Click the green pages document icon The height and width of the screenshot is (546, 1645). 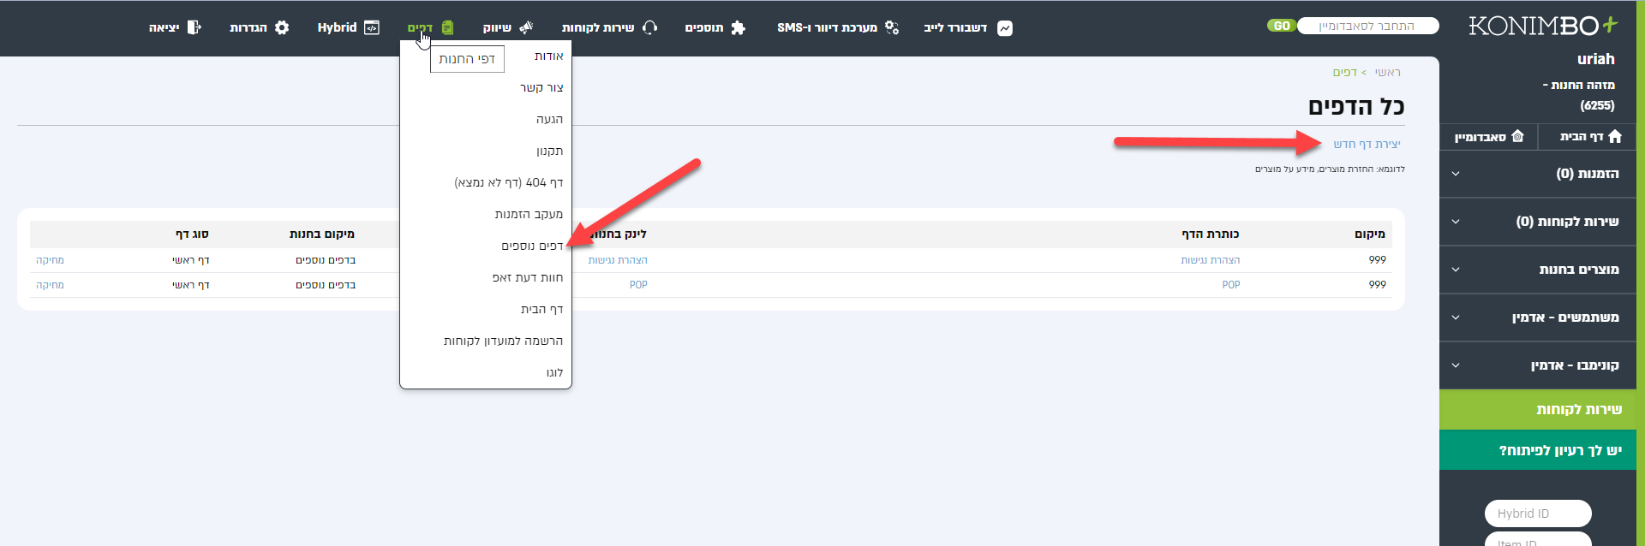(447, 27)
